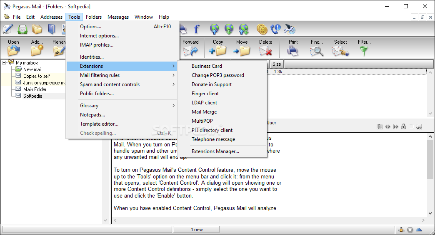Click the Copy to folder button
This screenshot has width=435, height=235.
click(218, 47)
